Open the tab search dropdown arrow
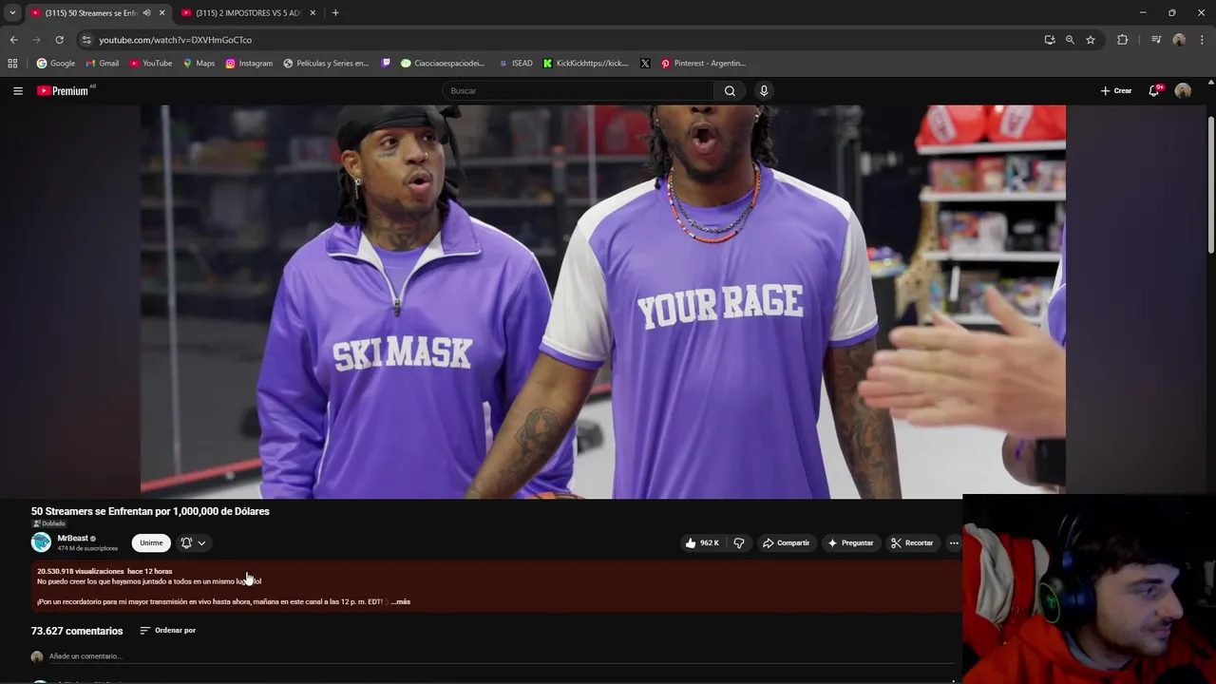This screenshot has width=1216, height=684. click(12, 13)
